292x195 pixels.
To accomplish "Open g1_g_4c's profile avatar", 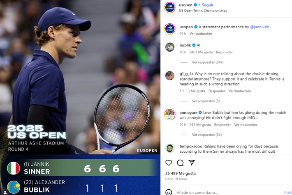I will click(170, 76).
